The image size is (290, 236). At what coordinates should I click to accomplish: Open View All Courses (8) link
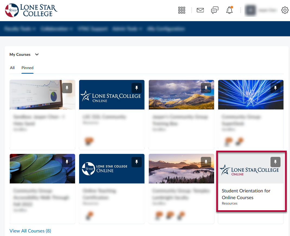click(30, 231)
